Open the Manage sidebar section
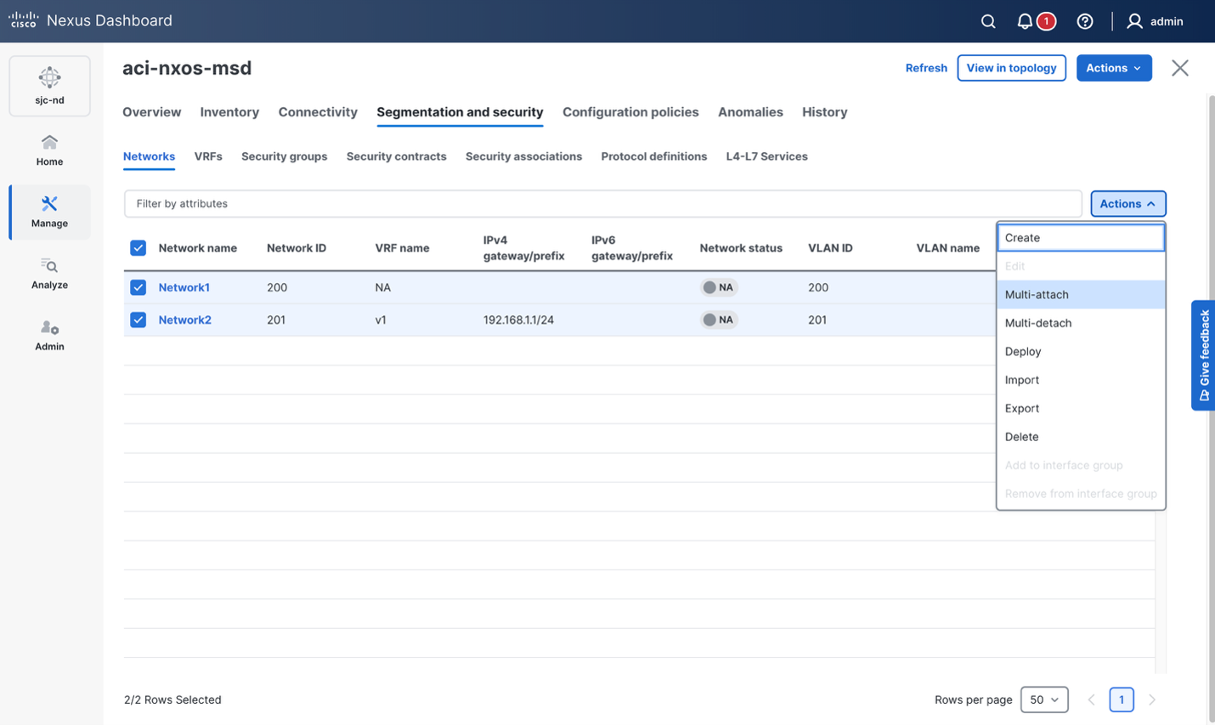The image size is (1215, 725). pos(49,212)
